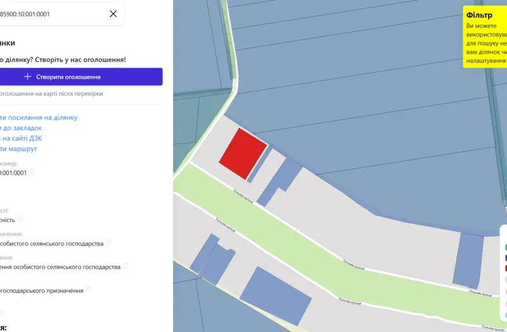
Task: Click the власність ownership value text
Action: point(8,220)
